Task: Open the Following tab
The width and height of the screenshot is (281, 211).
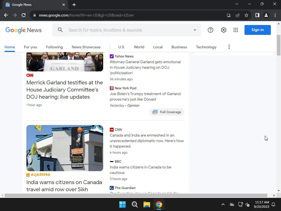Action: click(54, 47)
